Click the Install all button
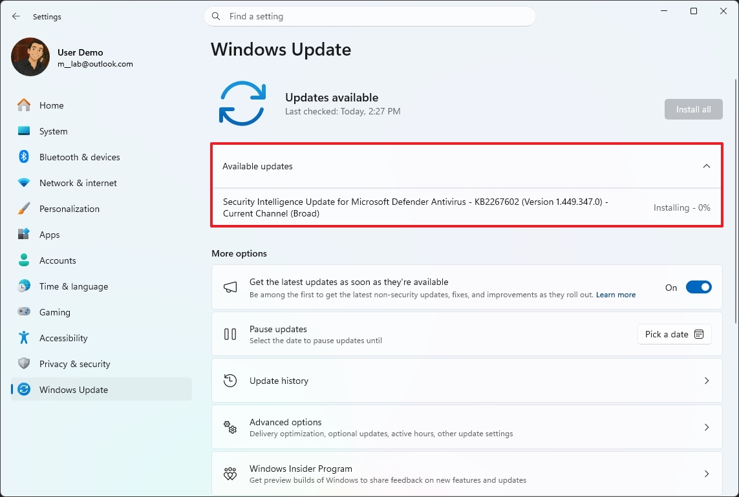This screenshot has height=497, width=739. click(x=693, y=109)
